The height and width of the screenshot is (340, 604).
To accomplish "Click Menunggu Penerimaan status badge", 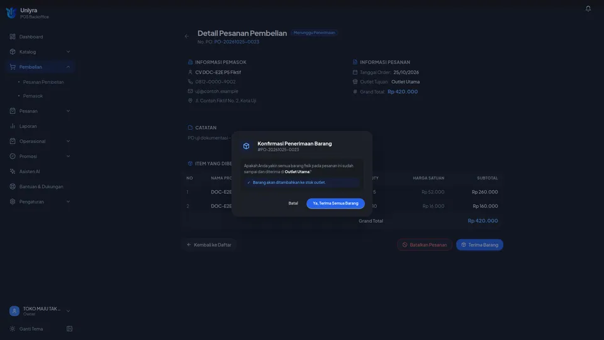I will click(x=315, y=33).
